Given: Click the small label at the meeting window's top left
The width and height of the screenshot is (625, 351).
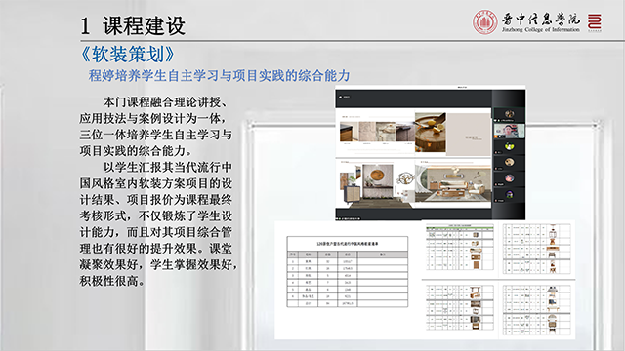Looking at the screenshot, I should 345,97.
